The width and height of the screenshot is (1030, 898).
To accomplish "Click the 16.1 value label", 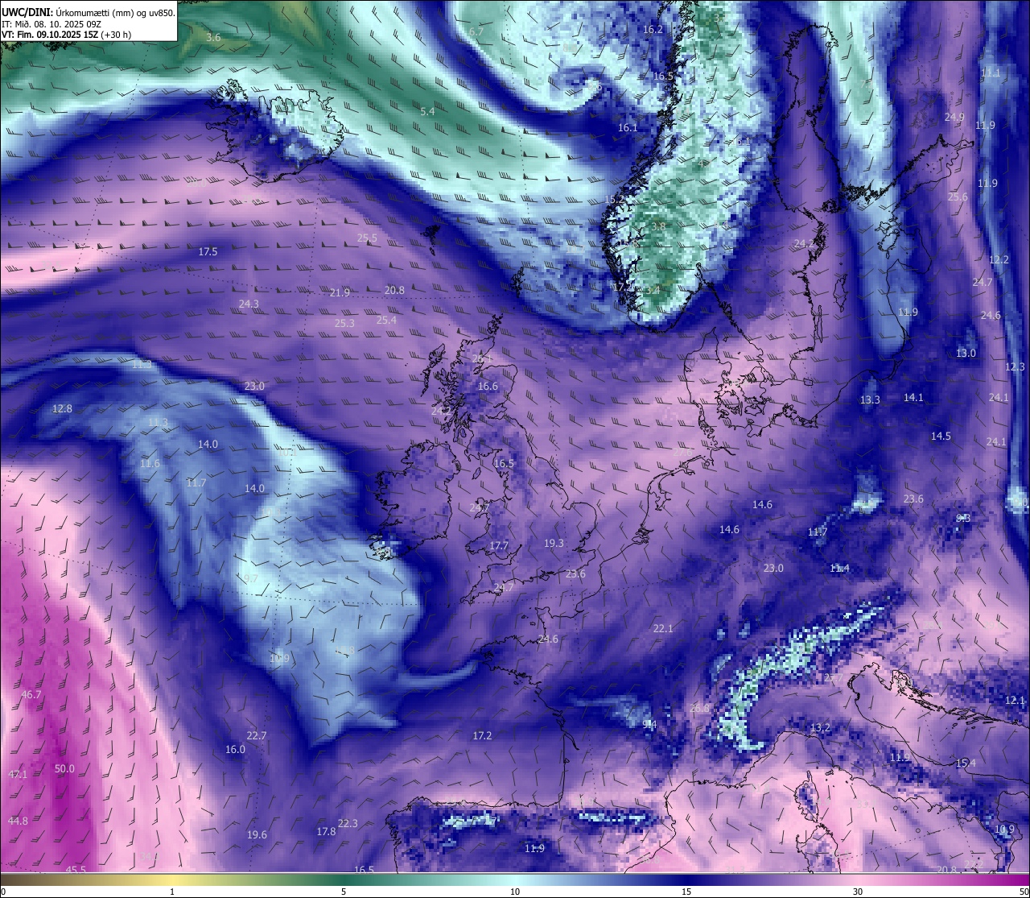I will 628,127.
